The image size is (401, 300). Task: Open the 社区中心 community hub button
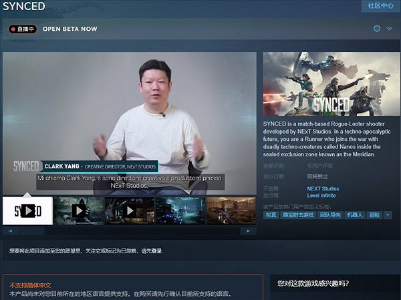380,5
